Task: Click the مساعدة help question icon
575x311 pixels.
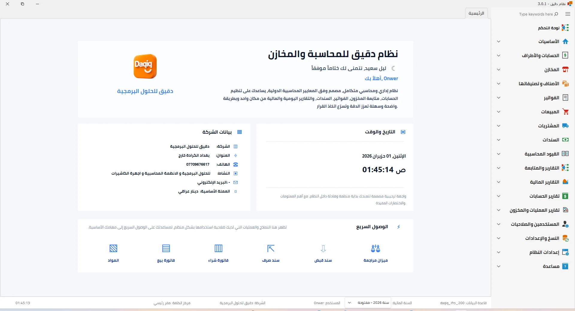Action: [565, 266]
